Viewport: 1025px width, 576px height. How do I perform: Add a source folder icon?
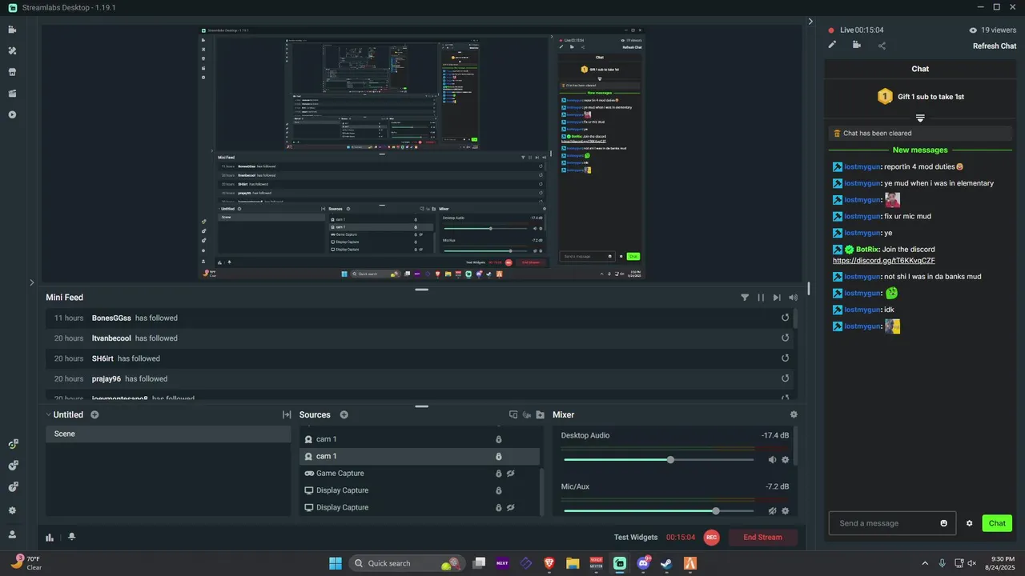[x=541, y=414]
